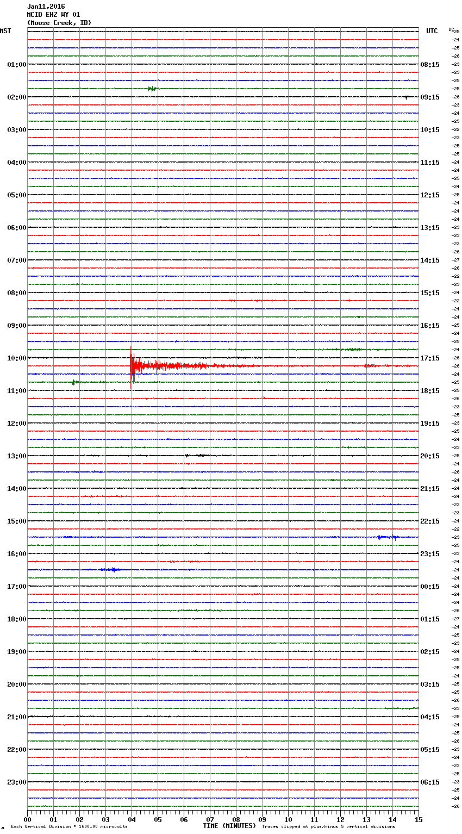
Task: Select the 22:00 MST hour label
Action: [17, 750]
